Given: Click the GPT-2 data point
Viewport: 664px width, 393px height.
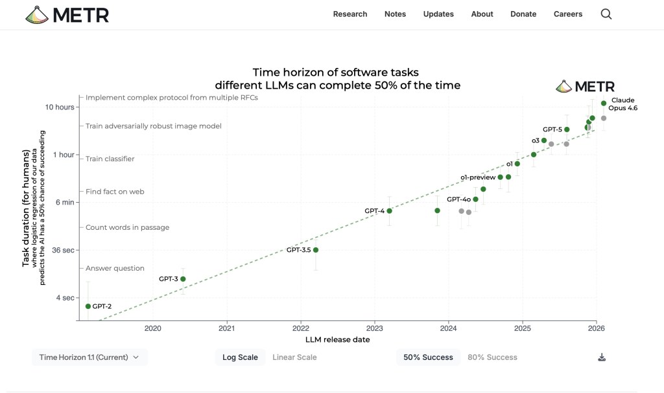Looking at the screenshot, I should point(88,306).
